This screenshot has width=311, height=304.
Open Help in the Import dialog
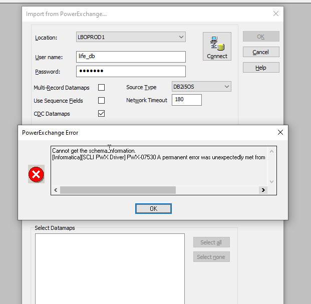[261, 68]
